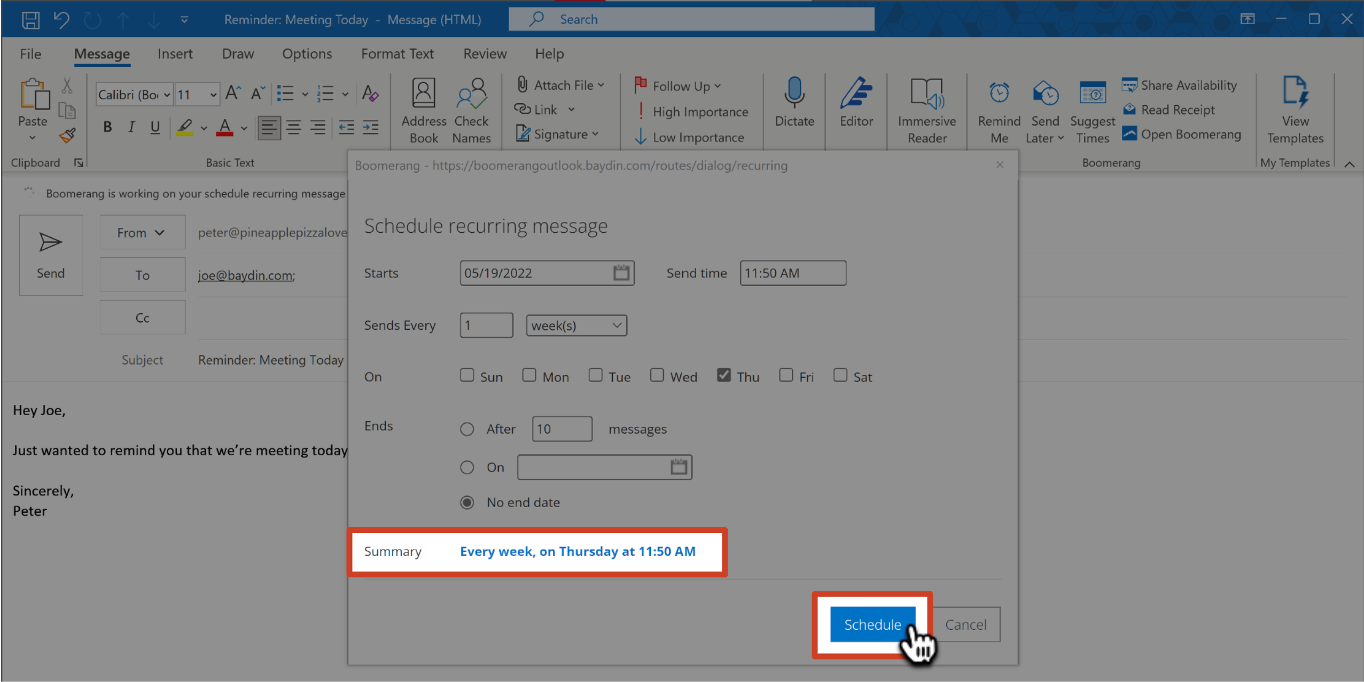Enable the Thursday checkbox

725,376
